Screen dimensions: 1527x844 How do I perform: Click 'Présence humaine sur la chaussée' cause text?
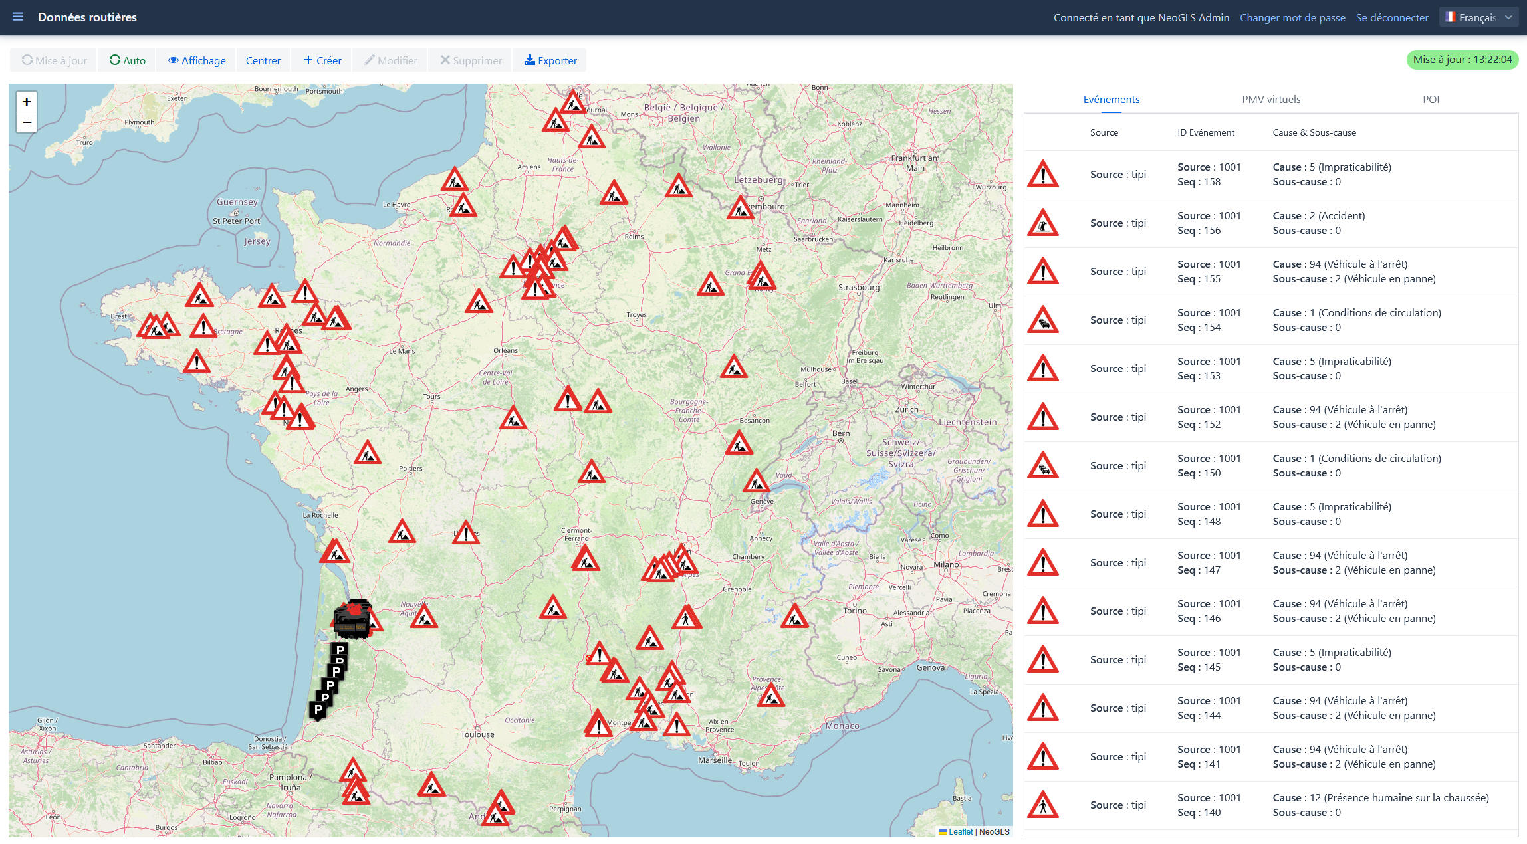coord(1406,797)
